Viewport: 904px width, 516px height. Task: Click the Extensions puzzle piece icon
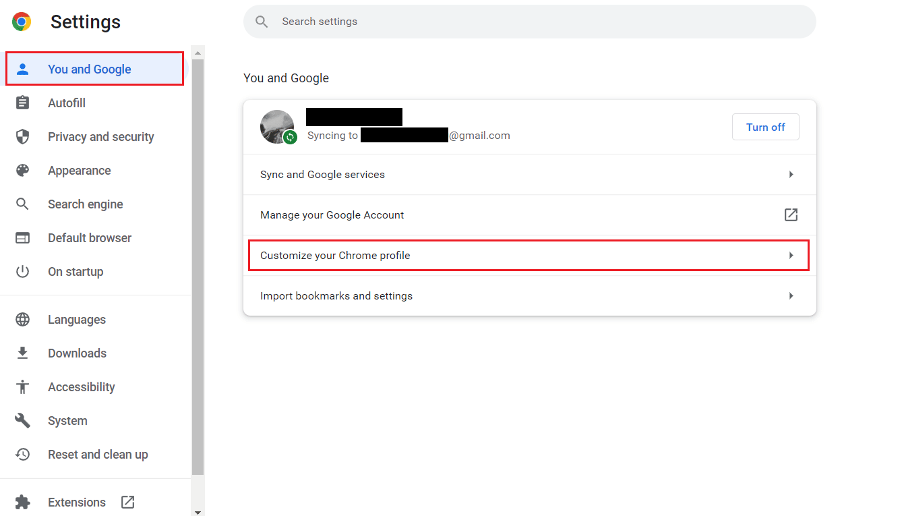23,502
